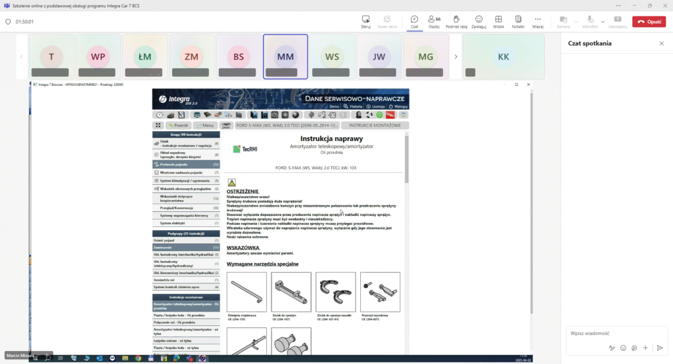673x364 pixels.
Task: Click the snowflake icon in toolbar
Action: [285, 115]
